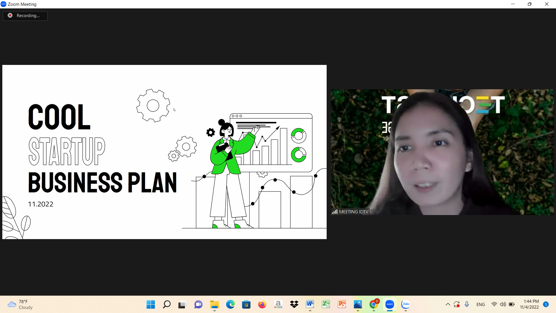The image size is (556, 313).
Task: Switch to Microsoft Word window
Action: tap(310, 304)
